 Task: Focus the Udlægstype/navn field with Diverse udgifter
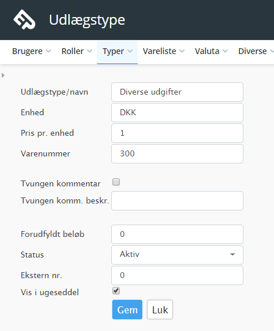click(x=177, y=92)
